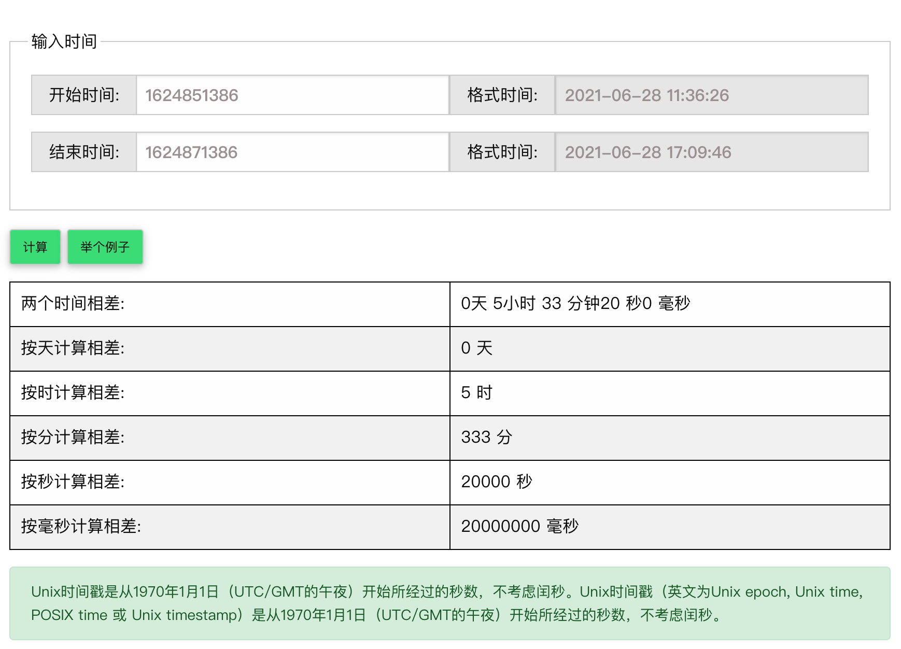The width and height of the screenshot is (901, 649).
Task: Click the 333 分 result cell
Action: 670,438
